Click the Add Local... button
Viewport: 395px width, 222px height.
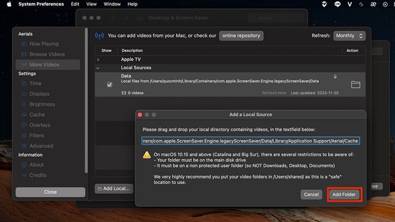click(x=113, y=189)
